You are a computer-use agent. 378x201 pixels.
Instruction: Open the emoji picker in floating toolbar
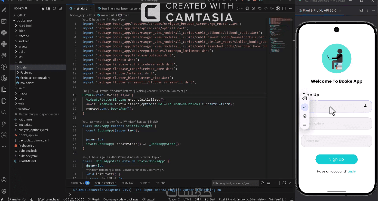[x=305, y=116]
